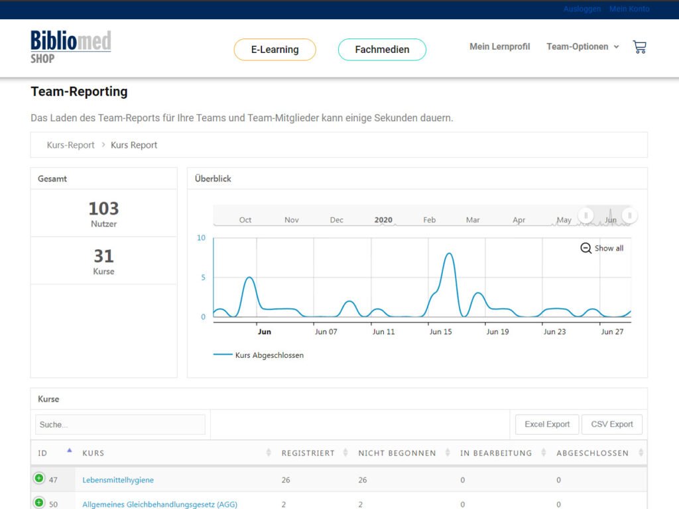
Task: Click the Show all zoom-out icon
Action: [586, 248]
